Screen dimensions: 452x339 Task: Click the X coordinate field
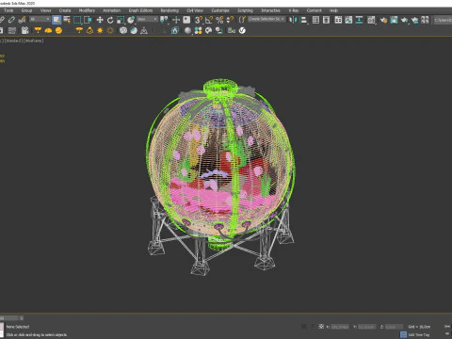[340, 327]
